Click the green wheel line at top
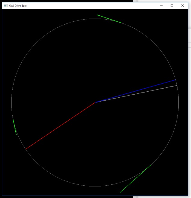 109,19
